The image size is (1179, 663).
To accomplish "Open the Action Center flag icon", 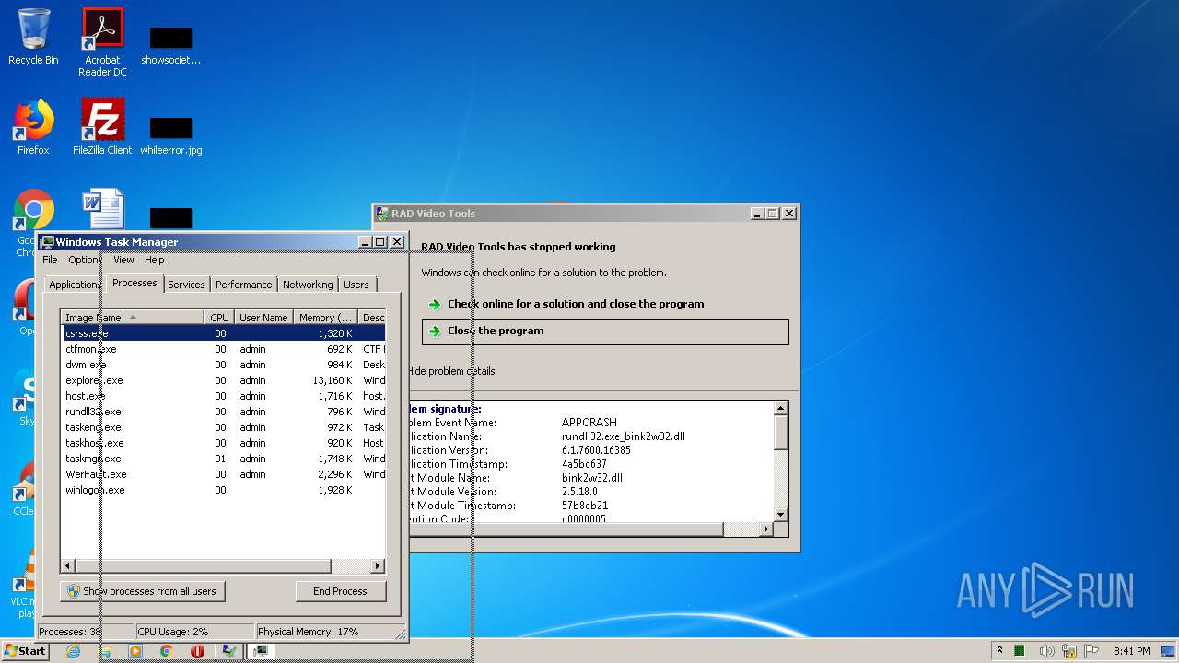I will [x=1092, y=651].
